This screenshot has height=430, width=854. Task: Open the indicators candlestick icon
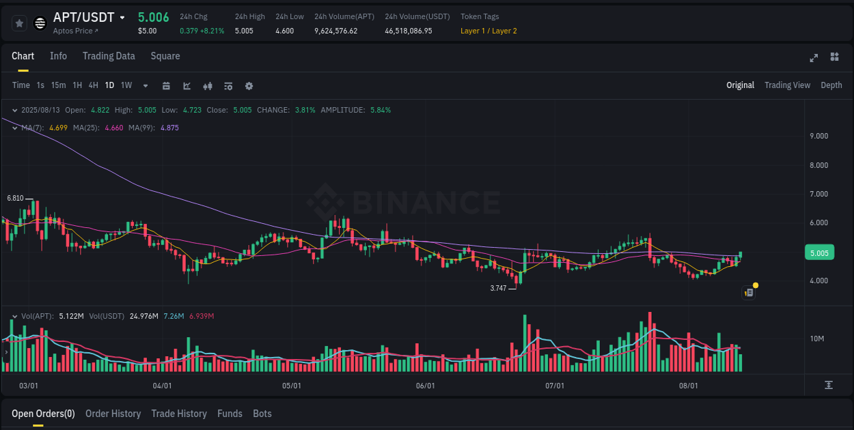coord(207,85)
